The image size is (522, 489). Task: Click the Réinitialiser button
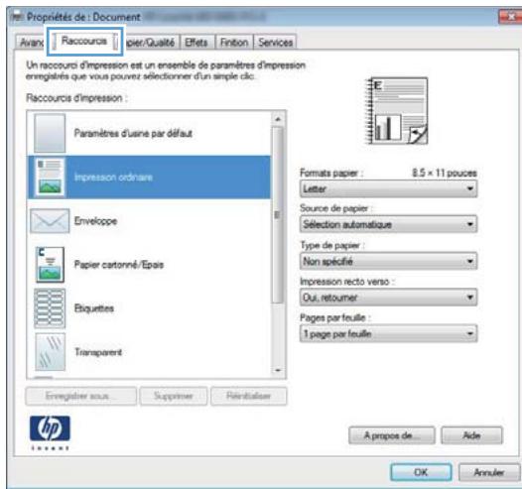coord(248,396)
